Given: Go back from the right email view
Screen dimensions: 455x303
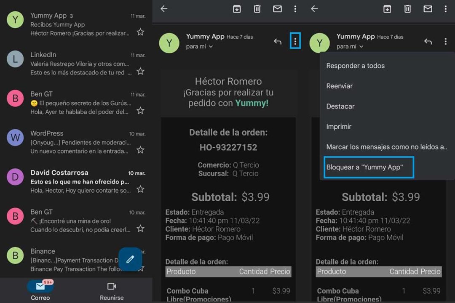Looking at the screenshot, I should click(314, 9).
